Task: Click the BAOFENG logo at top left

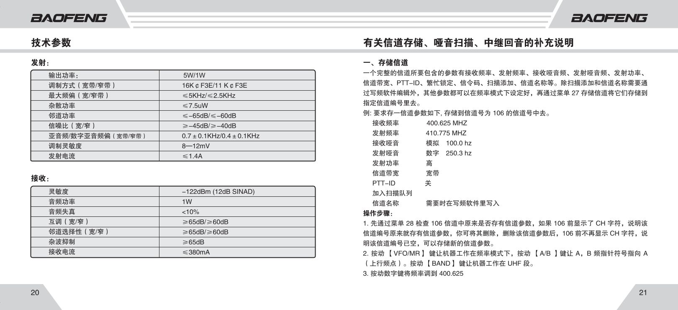Action: [69, 18]
